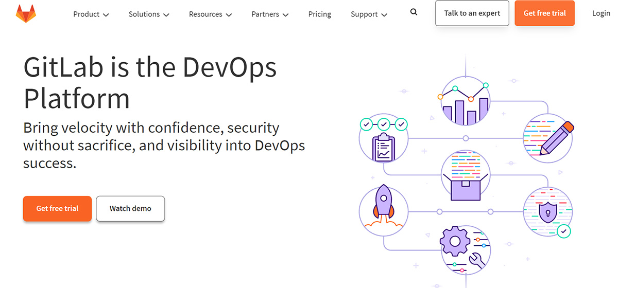
Task: Click header Get free trial button
Action: [544, 13]
